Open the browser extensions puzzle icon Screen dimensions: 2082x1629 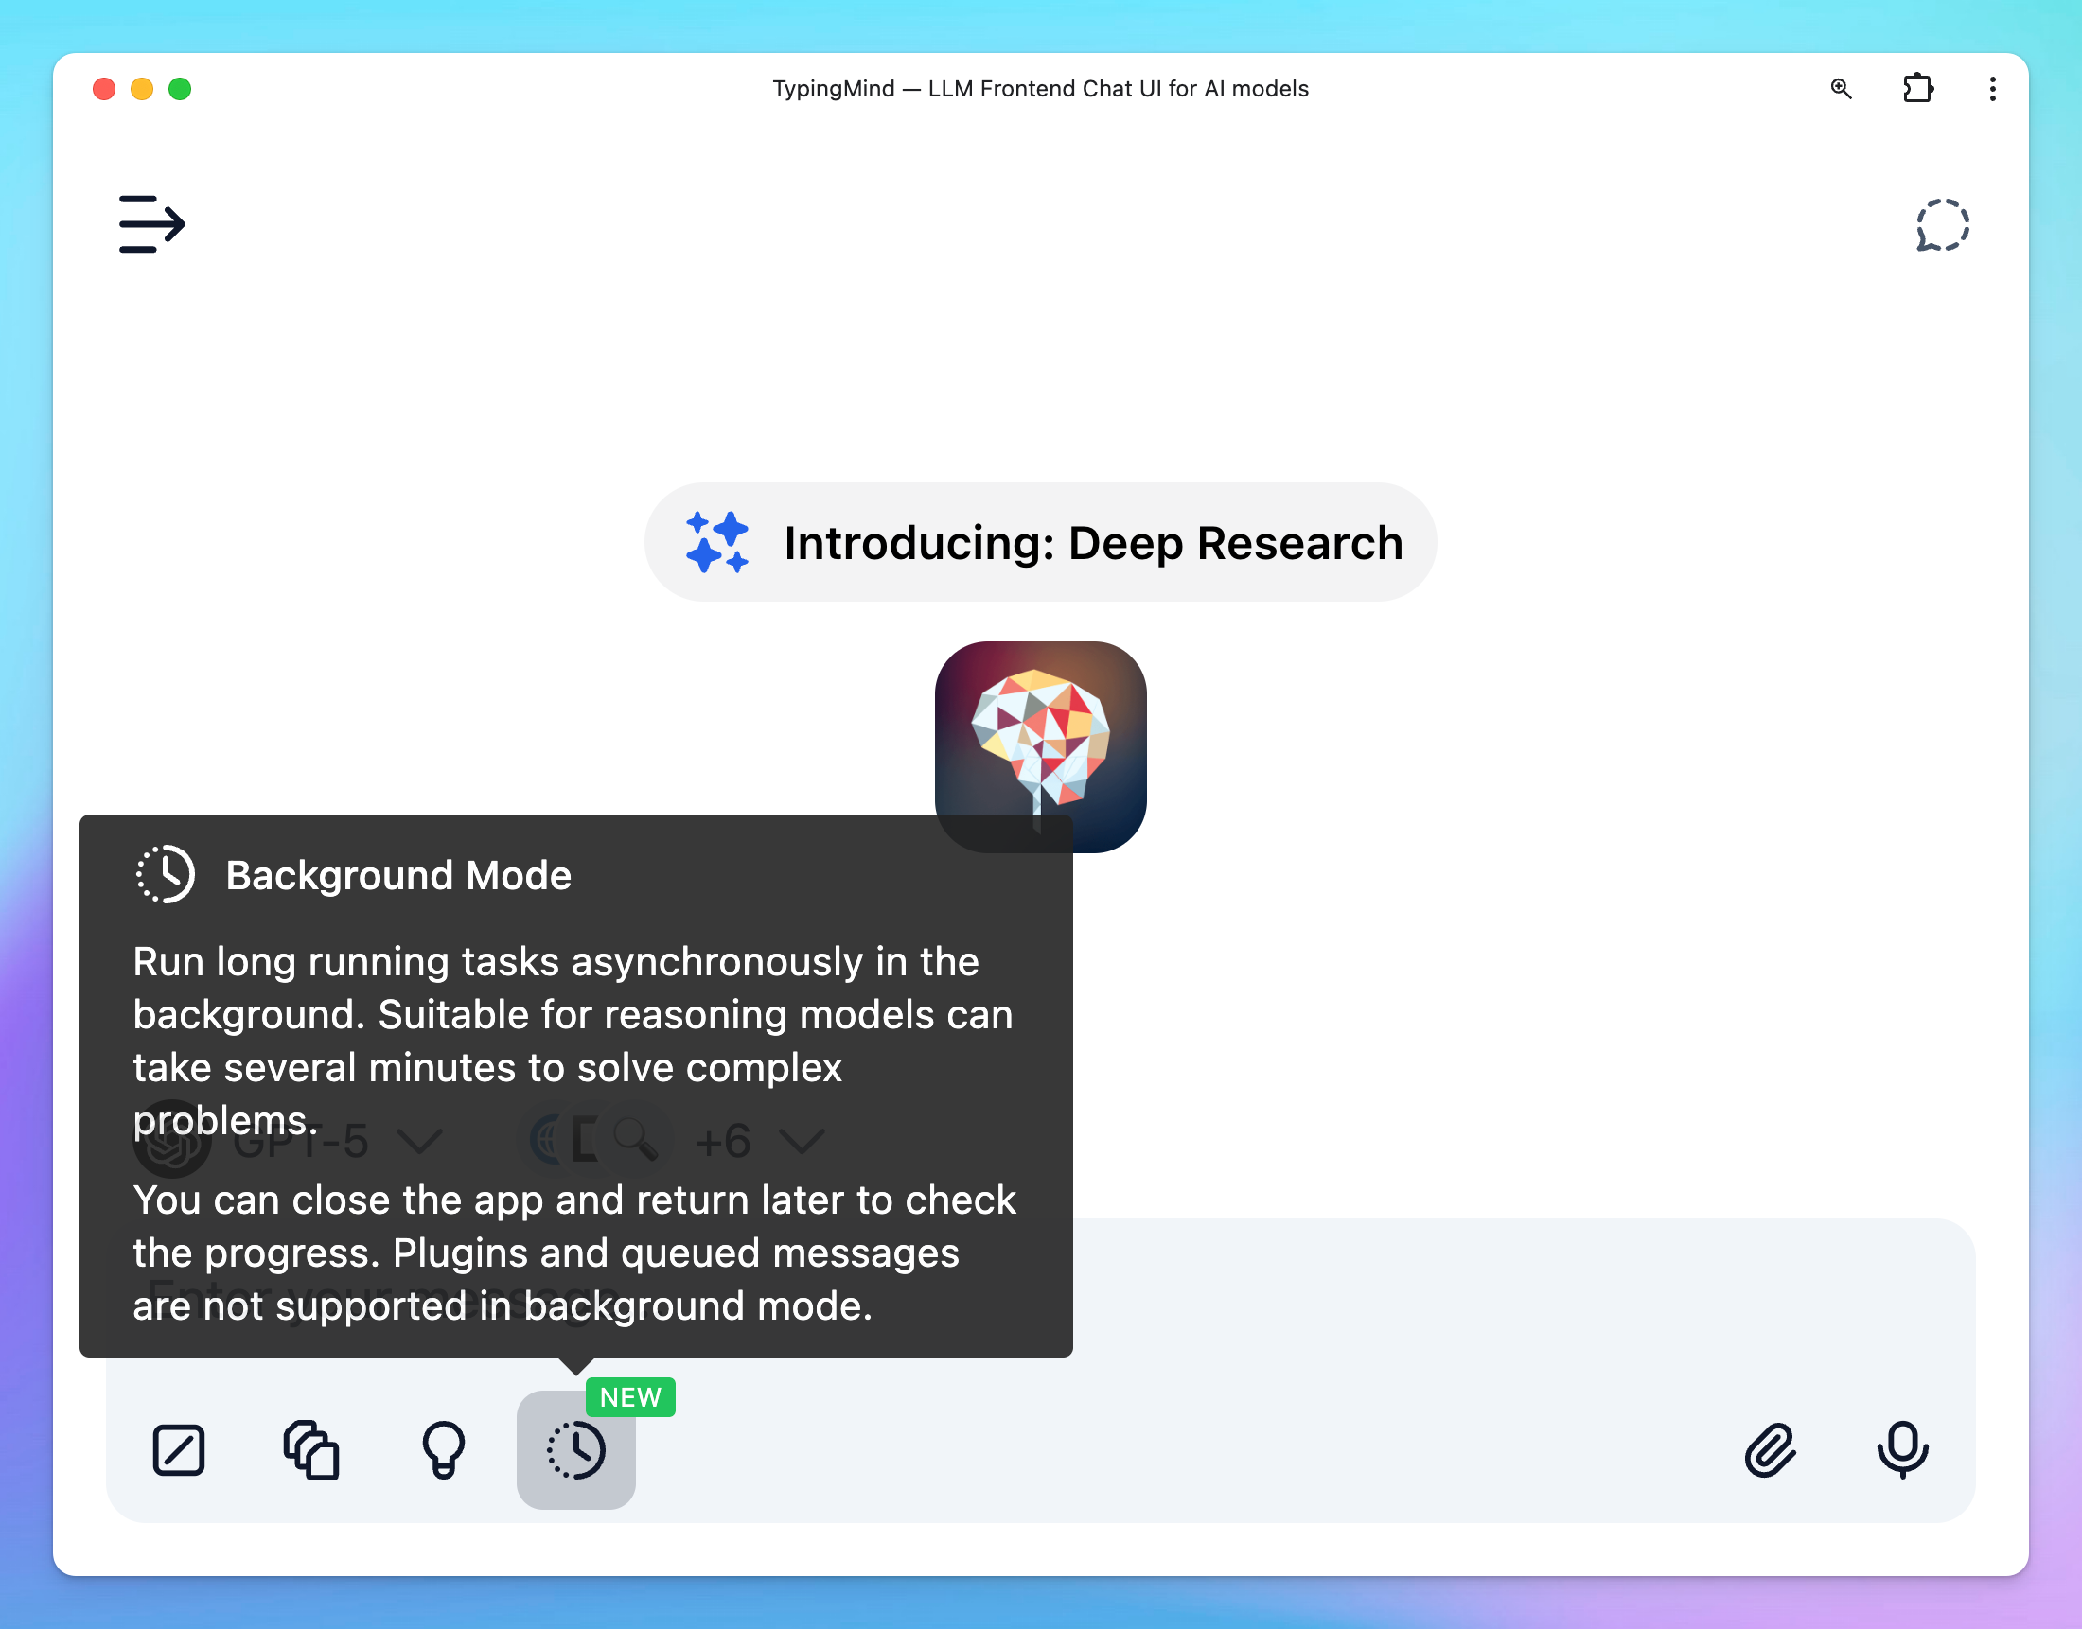pyautogui.click(x=1917, y=89)
